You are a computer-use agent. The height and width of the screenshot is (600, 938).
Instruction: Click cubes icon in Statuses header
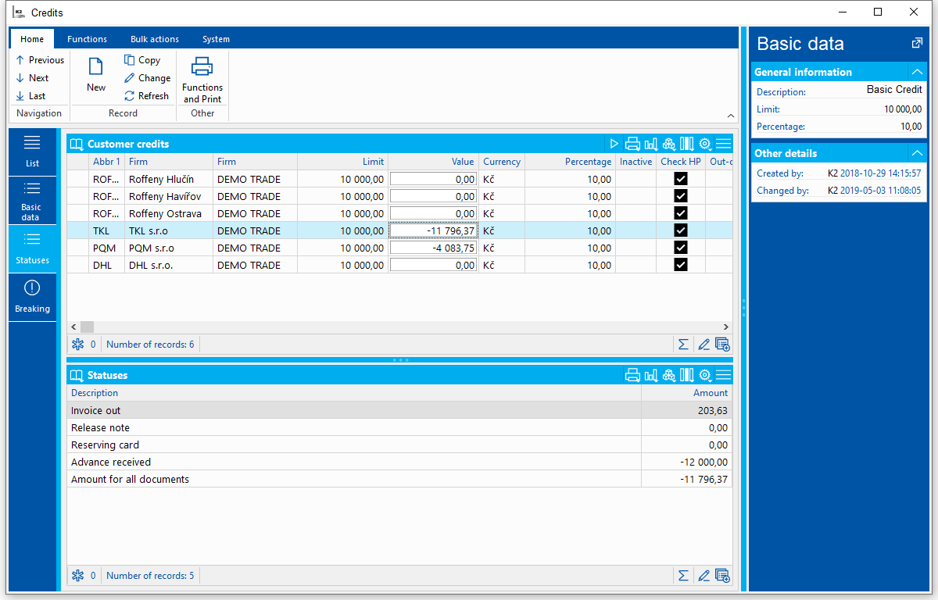pyautogui.click(x=668, y=375)
